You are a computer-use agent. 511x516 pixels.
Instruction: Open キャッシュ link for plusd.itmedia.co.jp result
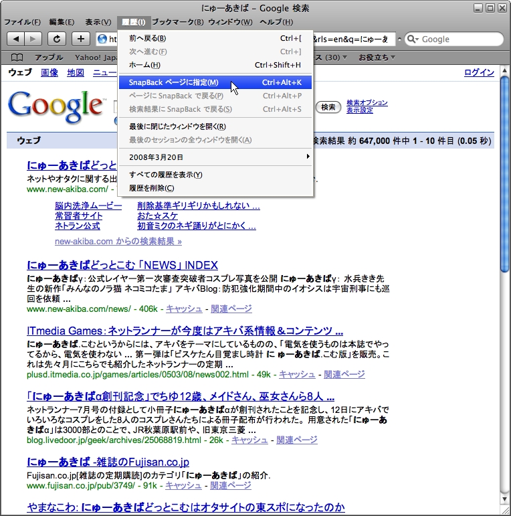297,374
